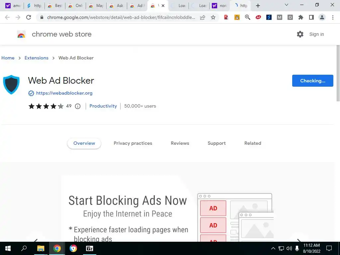340x255 pixels.
Task: Open the Chrome profile avatar
Action: point(322,17)
